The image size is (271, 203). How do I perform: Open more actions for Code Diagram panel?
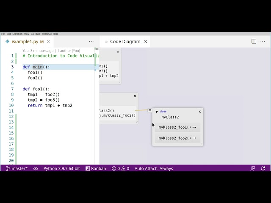click(263, 41)
